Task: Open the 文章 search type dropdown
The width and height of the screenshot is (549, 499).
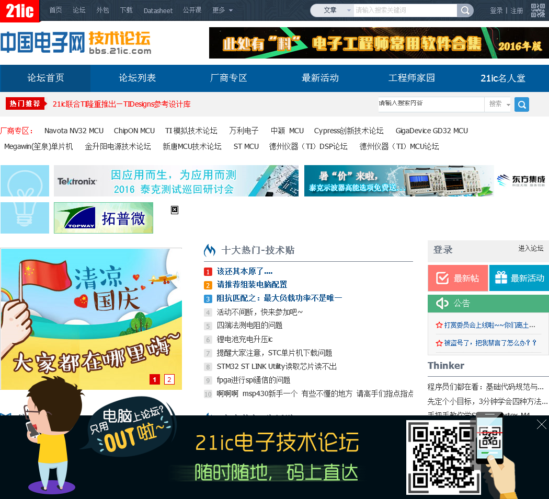Action: (x=332, y=10)
